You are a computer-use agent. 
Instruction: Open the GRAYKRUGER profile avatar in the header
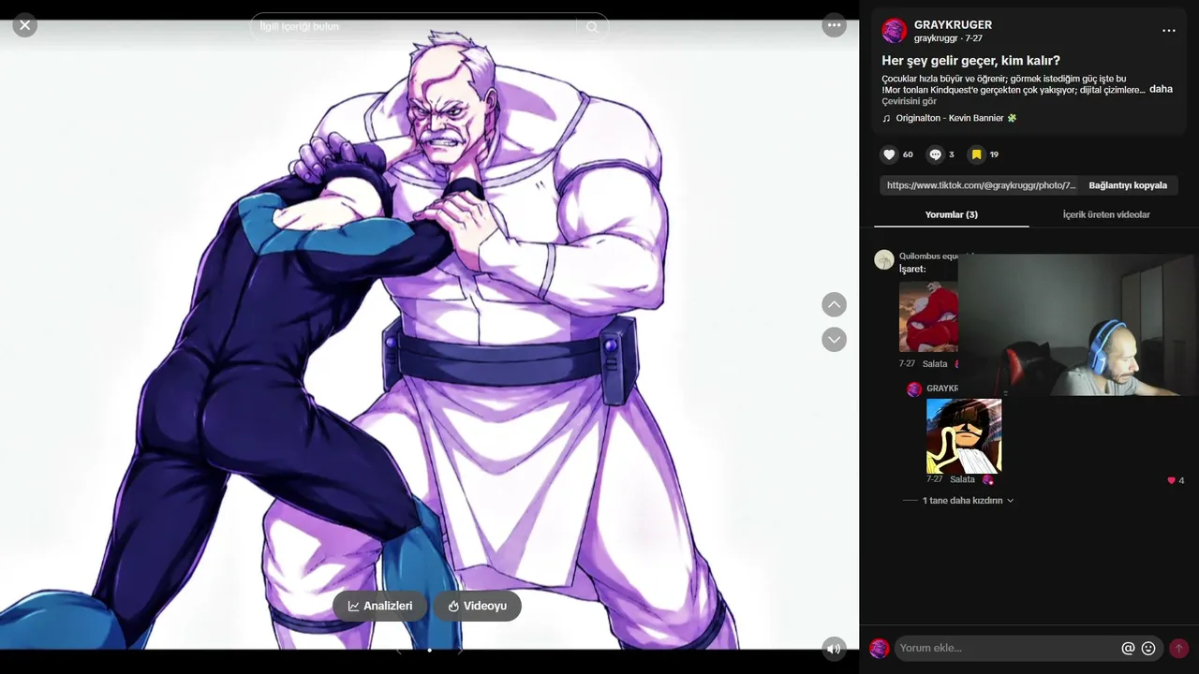pyautogui.click(x=895, y=31)
